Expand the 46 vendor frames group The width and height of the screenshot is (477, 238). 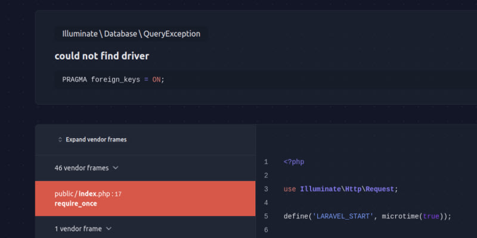[x=82, y=168]
